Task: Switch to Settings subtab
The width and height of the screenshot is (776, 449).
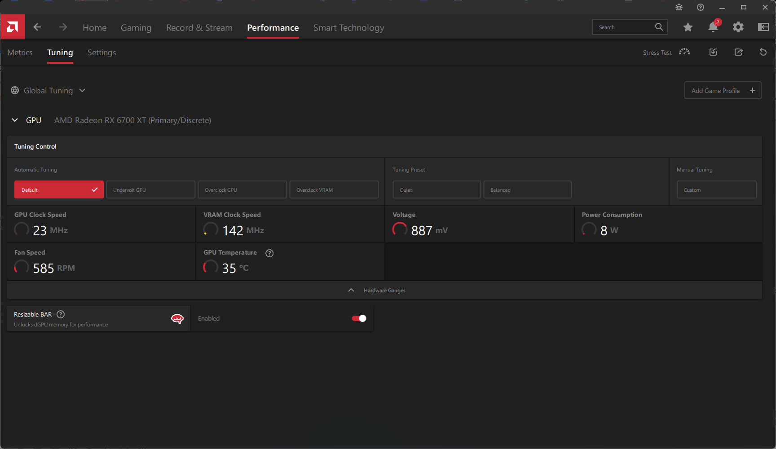Action: coord(101,53)
